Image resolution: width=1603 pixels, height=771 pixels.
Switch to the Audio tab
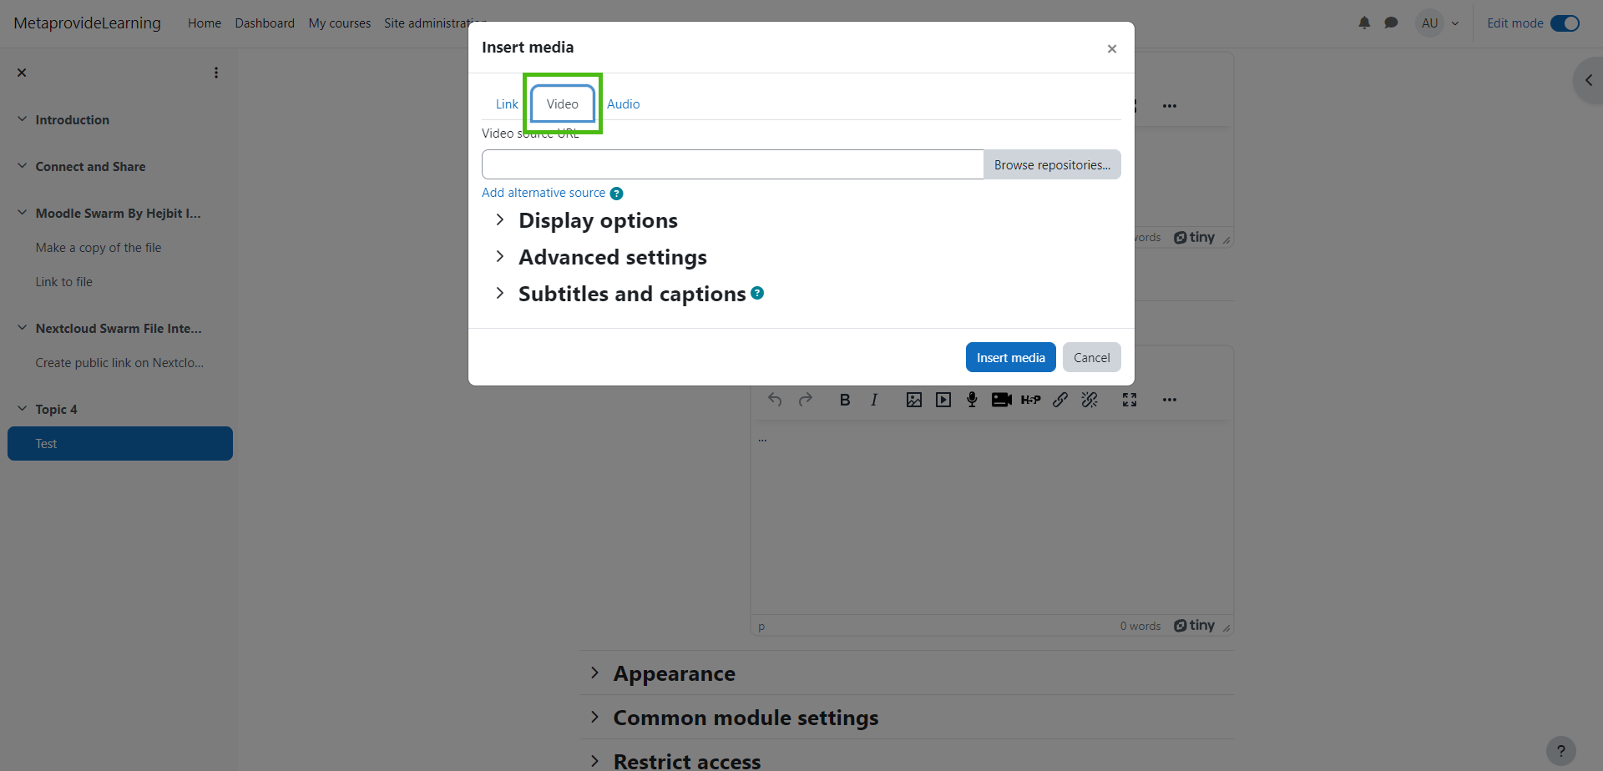(623, 104)
